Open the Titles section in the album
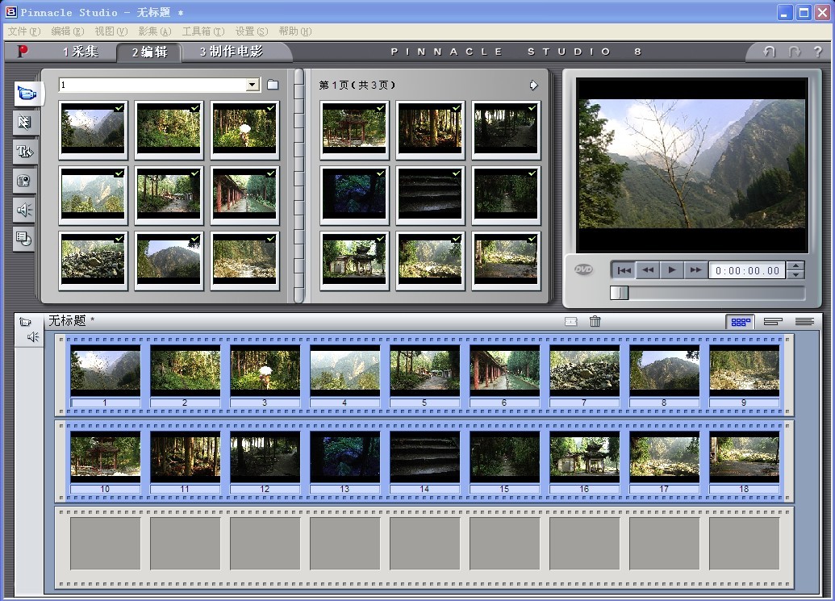 click(24, 152)
